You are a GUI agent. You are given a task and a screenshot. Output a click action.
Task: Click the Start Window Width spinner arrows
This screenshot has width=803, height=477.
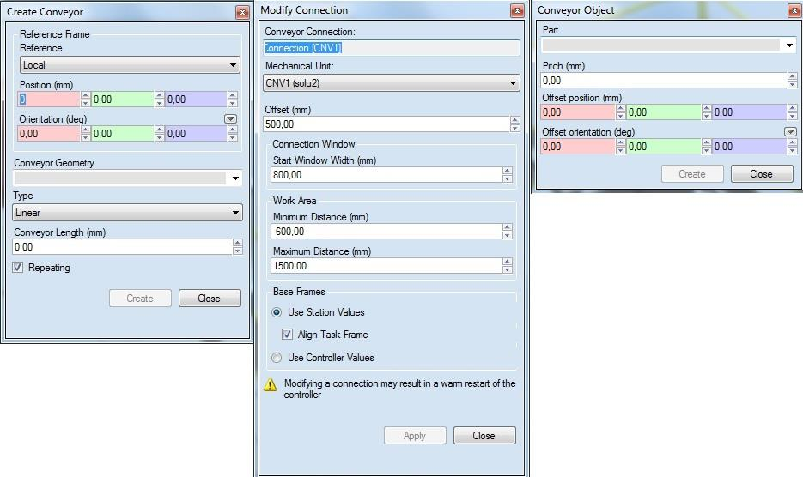point(508,174)
